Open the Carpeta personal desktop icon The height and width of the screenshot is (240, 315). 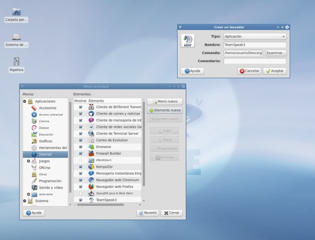click(16, 12)
